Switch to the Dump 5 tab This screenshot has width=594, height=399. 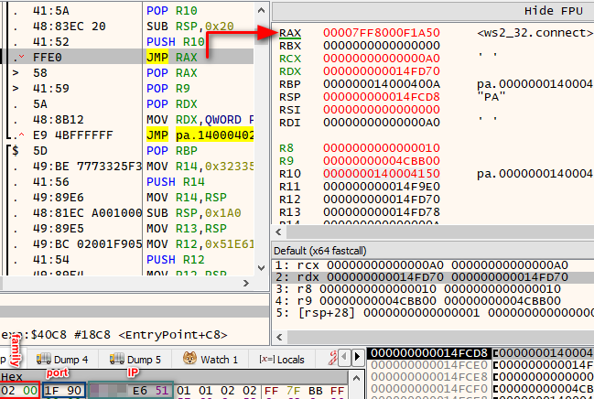(x=135, y=360)
